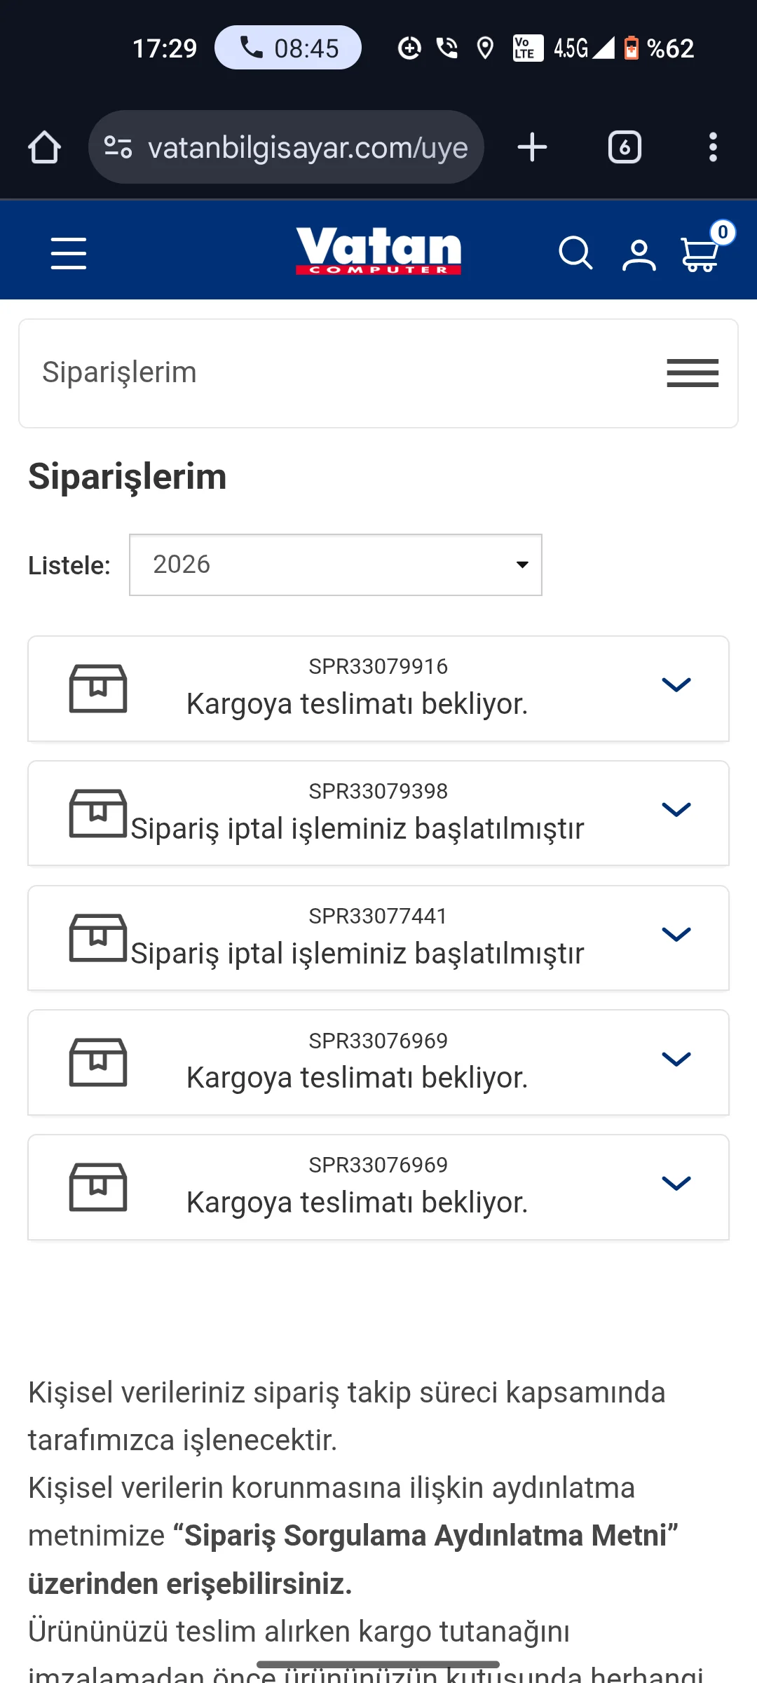Open the Vatan hamburger navigation menu
757x1683 pixels.
69,253
